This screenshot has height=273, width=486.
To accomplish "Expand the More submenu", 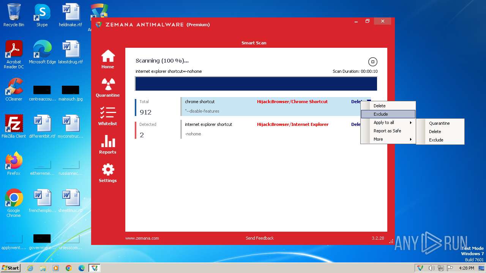I will click(x=388, y=139).
